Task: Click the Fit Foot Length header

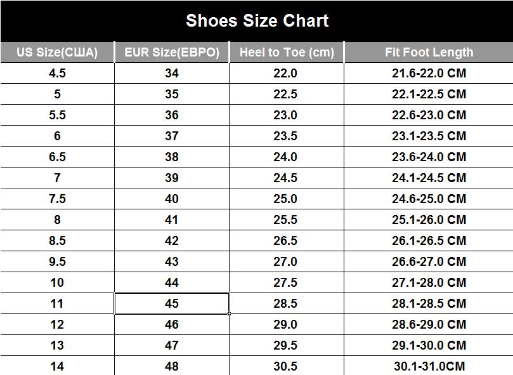Action: pyautogui.click(x=429, y=52)
